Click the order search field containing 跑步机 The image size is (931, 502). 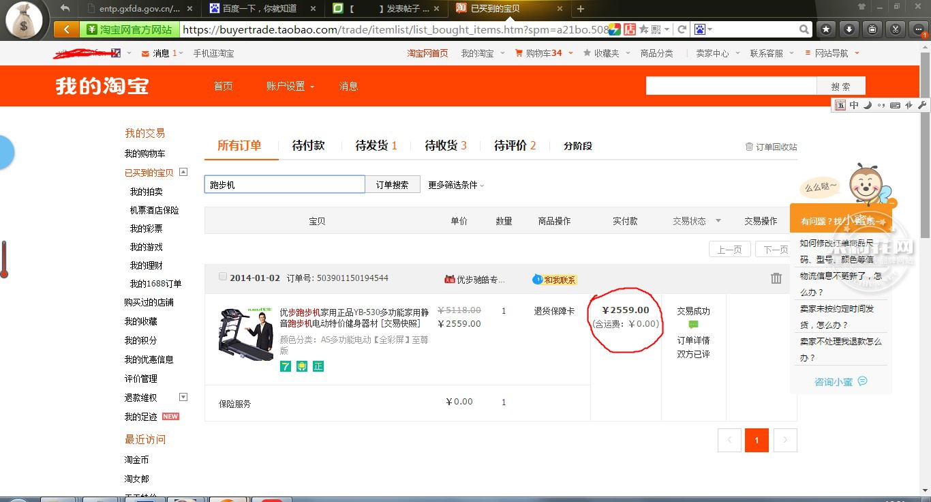[x=285, y=185]
